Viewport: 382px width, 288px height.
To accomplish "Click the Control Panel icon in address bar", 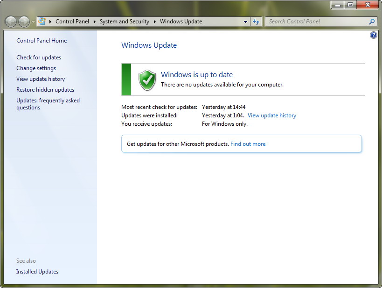I will pos(42,21).
